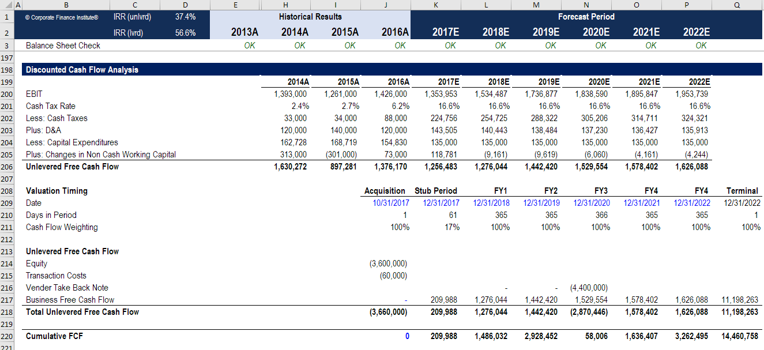Screen dimensions: 764x350
Task: Select column K header
Action: coord(436,5)
